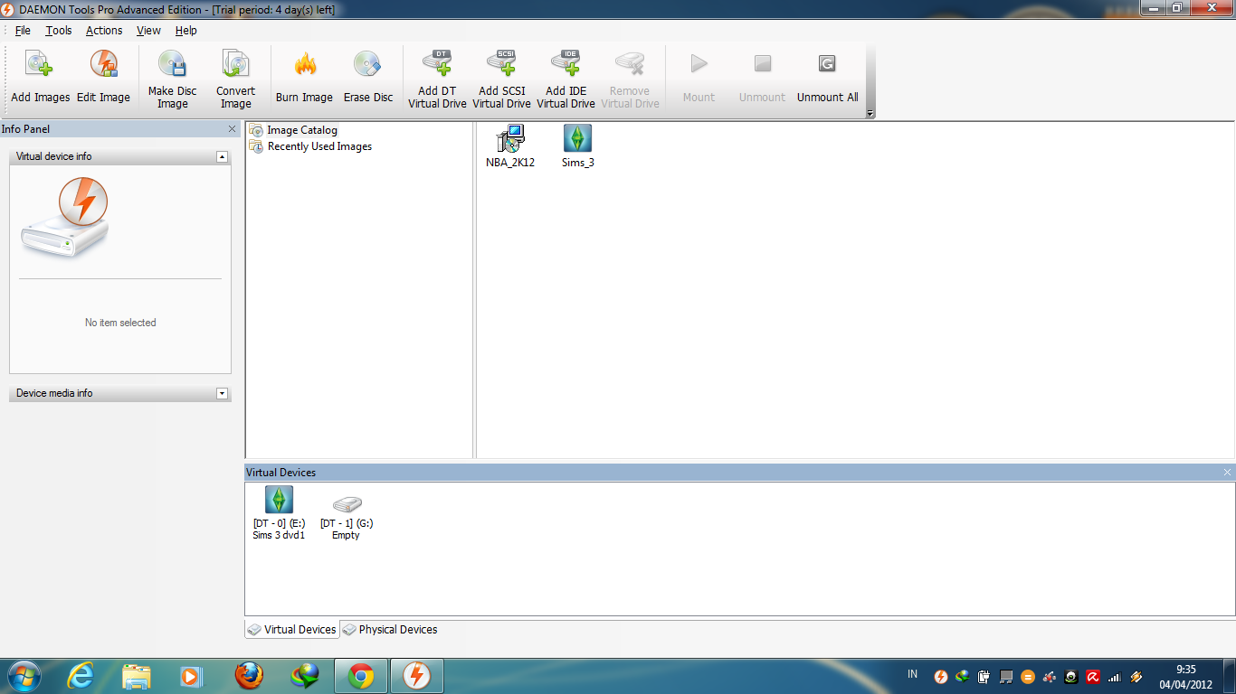Collapse the Virtual device info section
Screen dimensions: 1236x694
coord(222,156)
